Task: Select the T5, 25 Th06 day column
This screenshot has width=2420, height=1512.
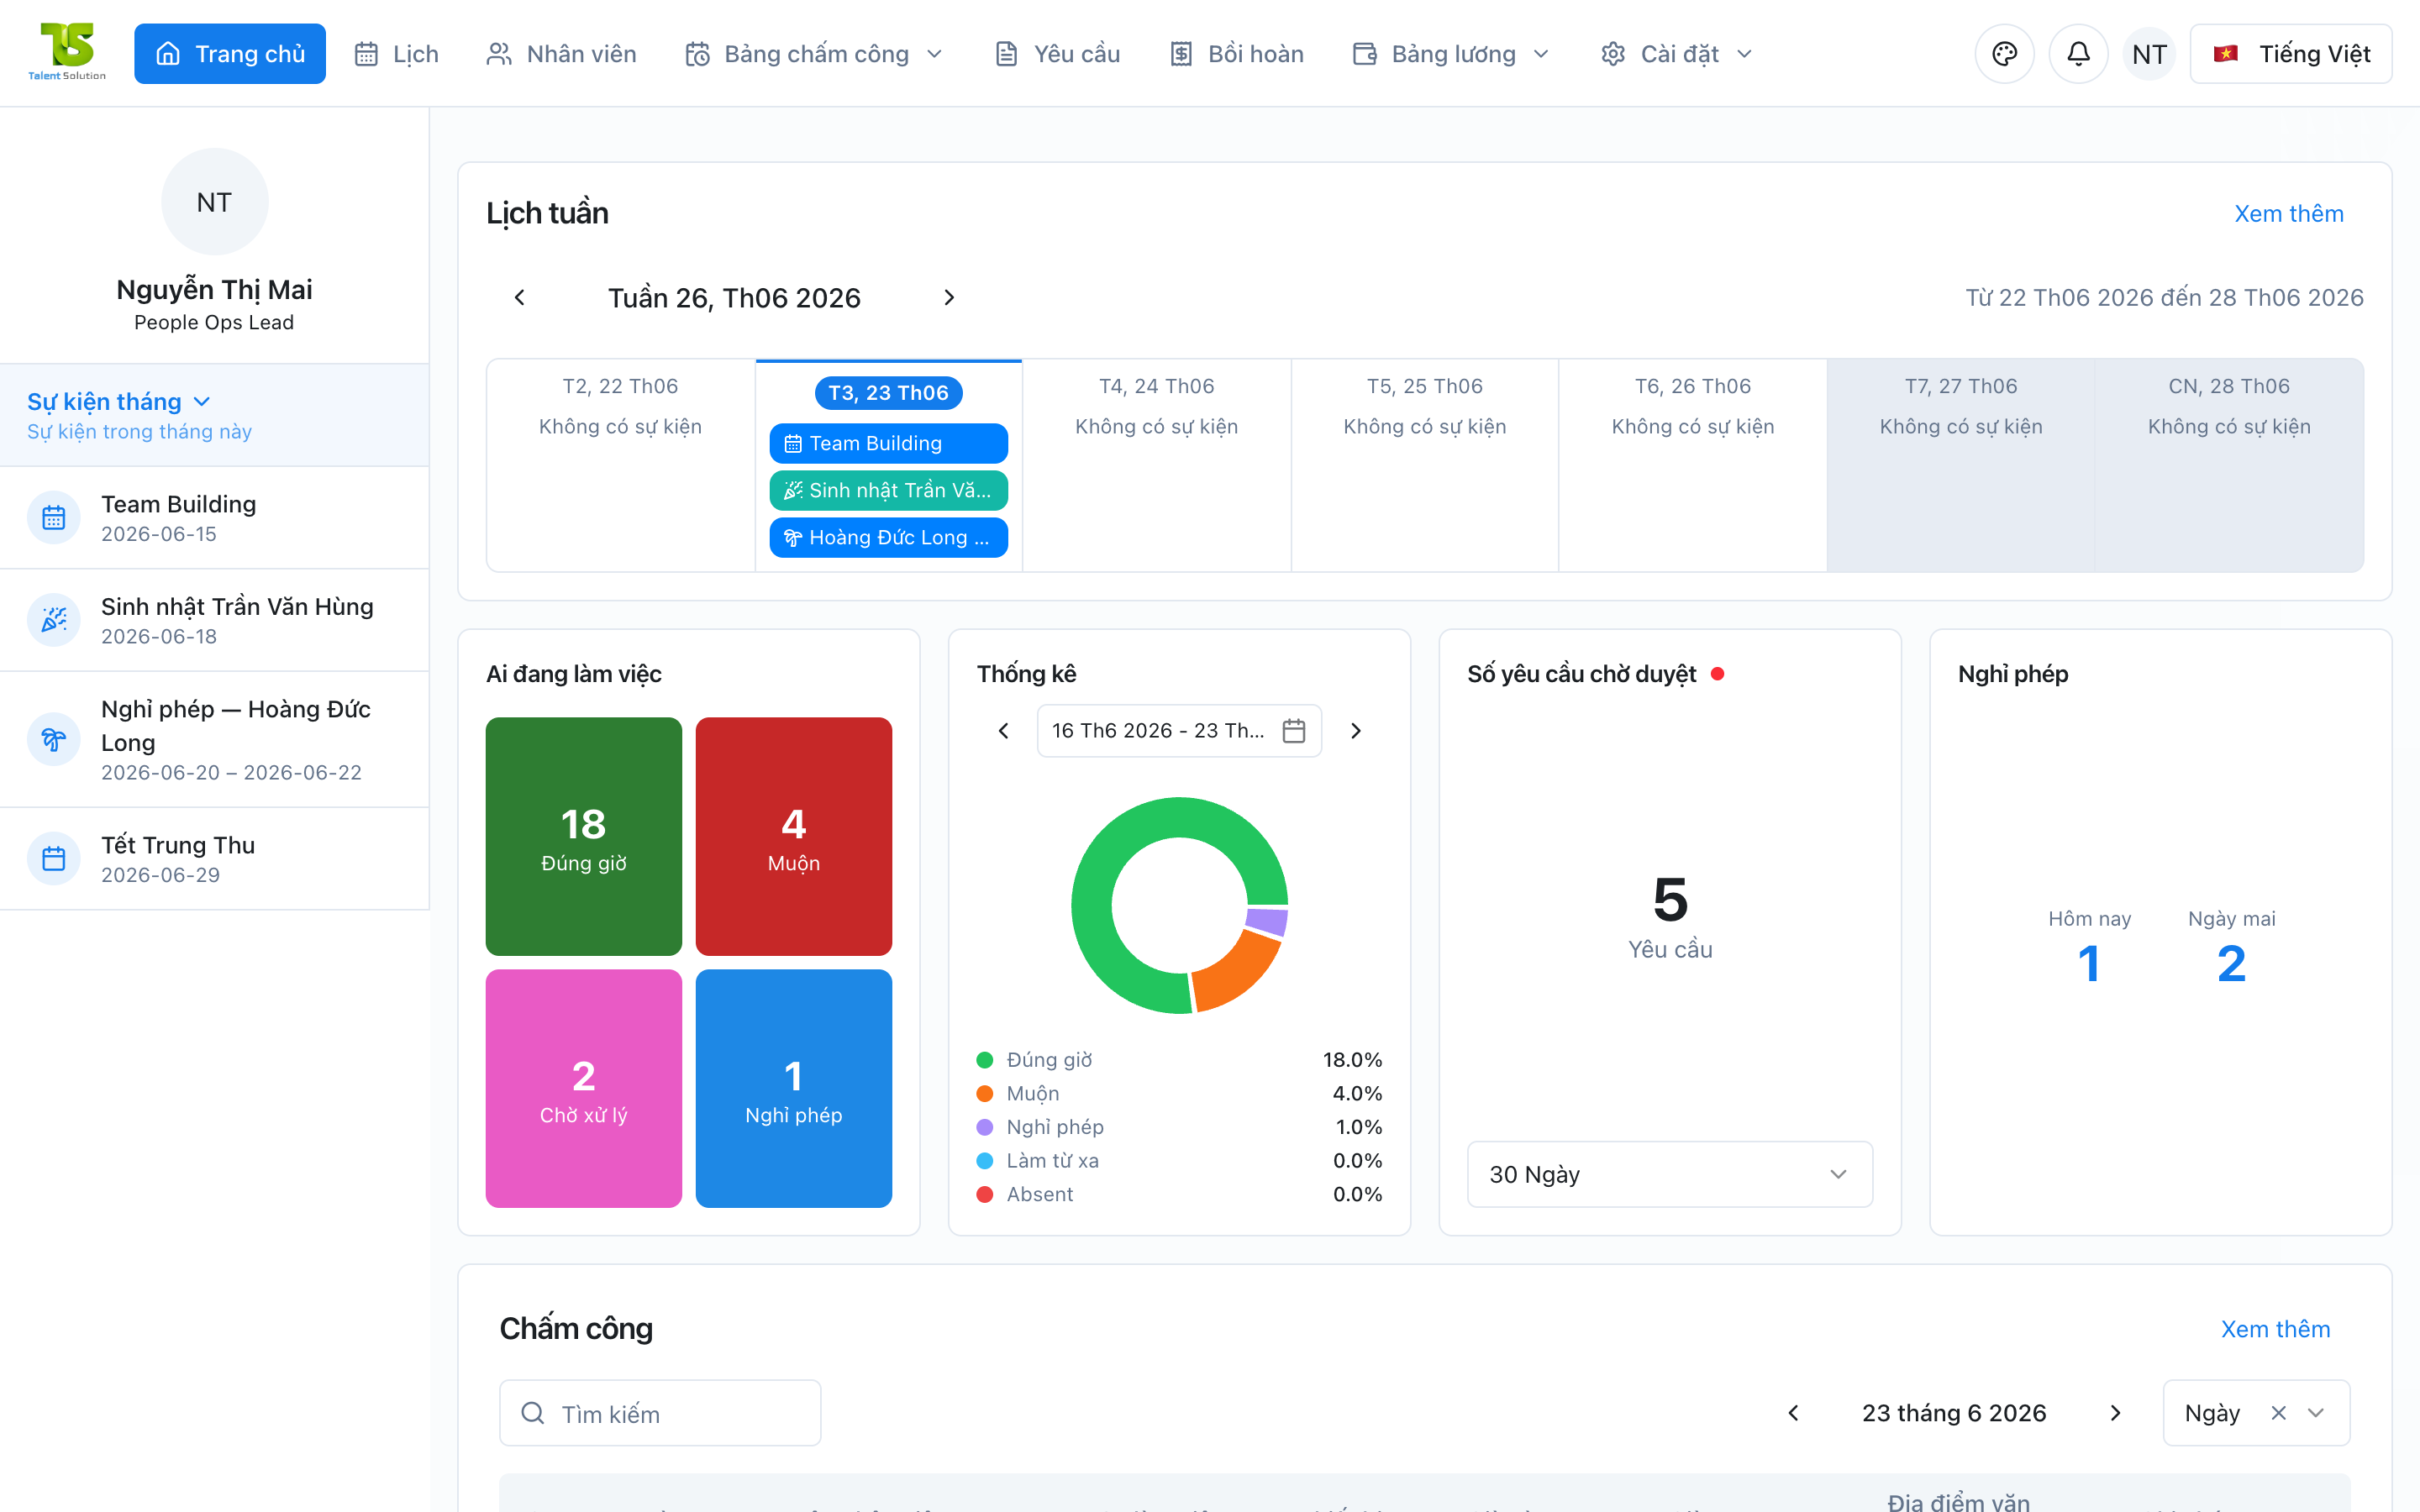Action: (x=1424, y=465)
